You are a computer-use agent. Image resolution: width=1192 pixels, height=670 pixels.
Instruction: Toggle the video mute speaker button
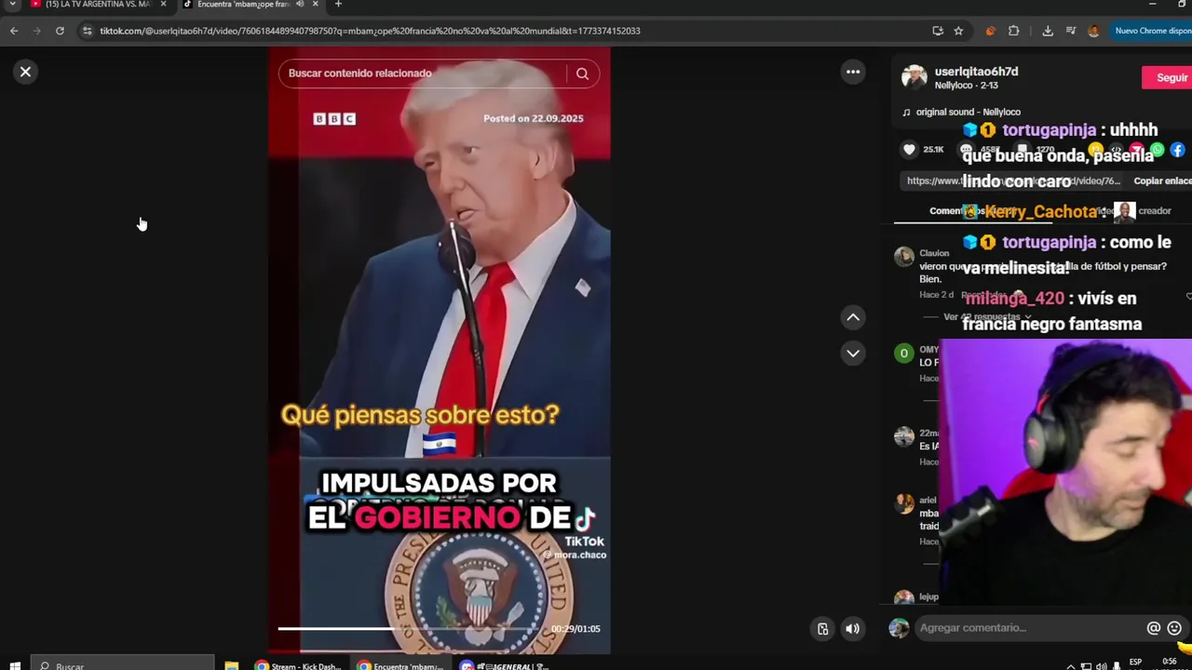(852, 629)
